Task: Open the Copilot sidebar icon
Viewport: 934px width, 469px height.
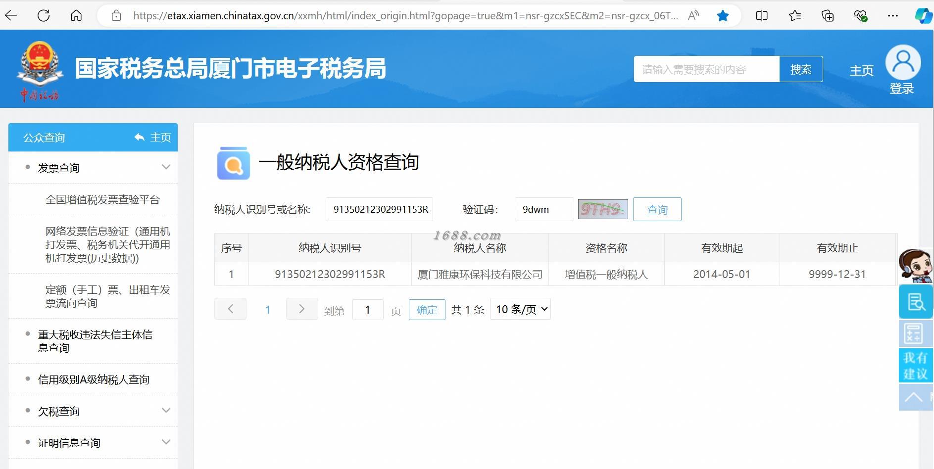Action: point(924,16)
